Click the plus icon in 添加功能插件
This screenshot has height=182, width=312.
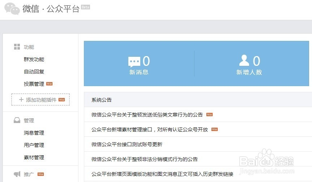pos(21,100)
